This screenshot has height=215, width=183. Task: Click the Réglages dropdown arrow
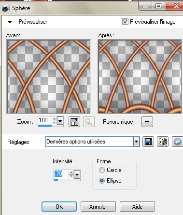(136, 142)
